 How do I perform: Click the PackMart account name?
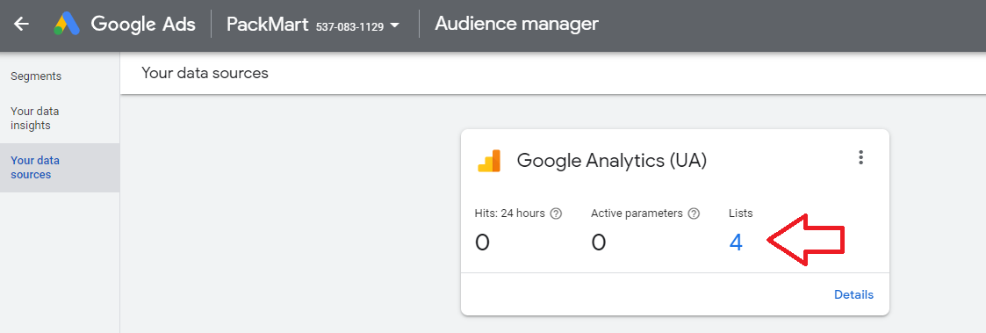click(267, 25)
